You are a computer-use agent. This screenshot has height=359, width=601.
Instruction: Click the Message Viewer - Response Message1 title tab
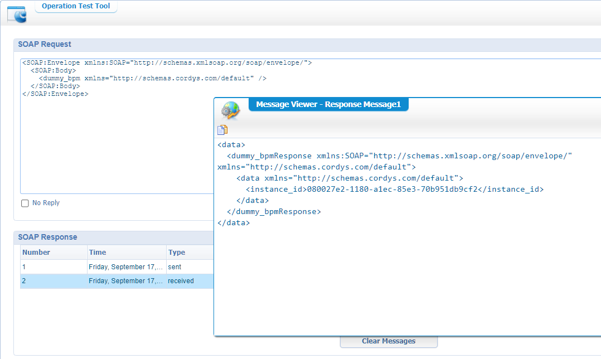pyautogui.click(x=328, y=104)
